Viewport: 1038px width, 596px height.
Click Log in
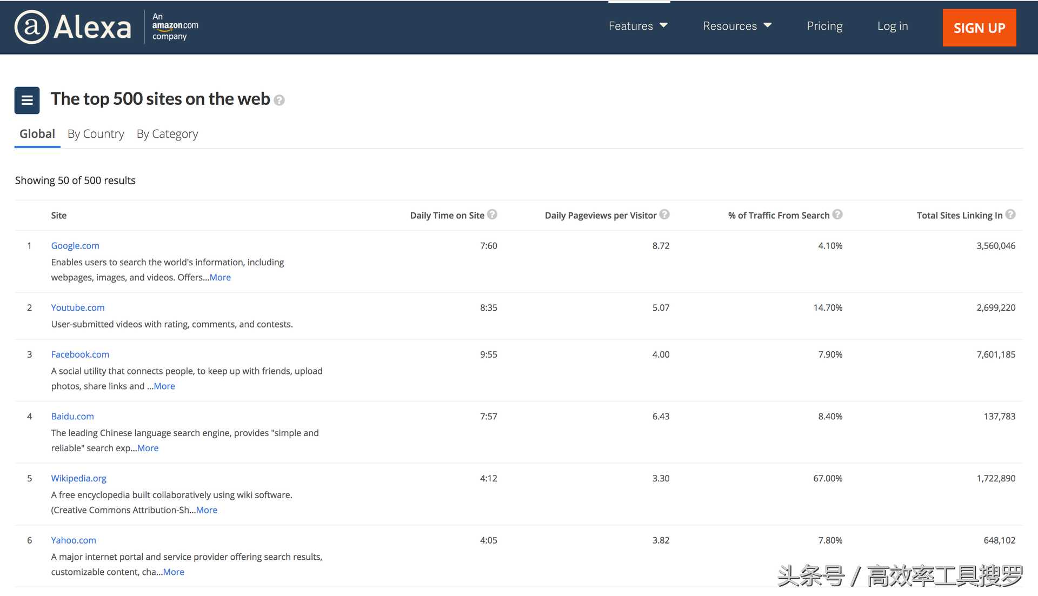tap(893, 26)
